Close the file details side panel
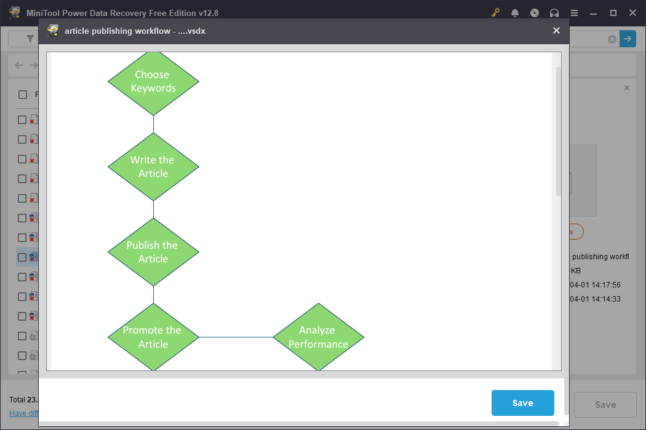 (x=627, y=88)
